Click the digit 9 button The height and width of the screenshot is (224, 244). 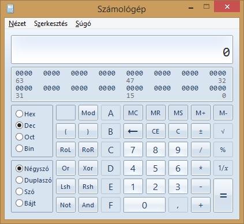point(178,150)
